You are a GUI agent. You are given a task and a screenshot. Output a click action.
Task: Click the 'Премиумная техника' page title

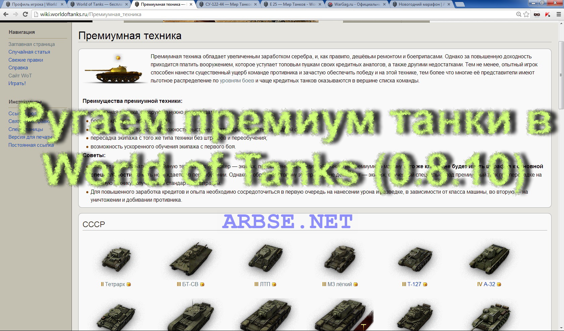tap(130, 36)
